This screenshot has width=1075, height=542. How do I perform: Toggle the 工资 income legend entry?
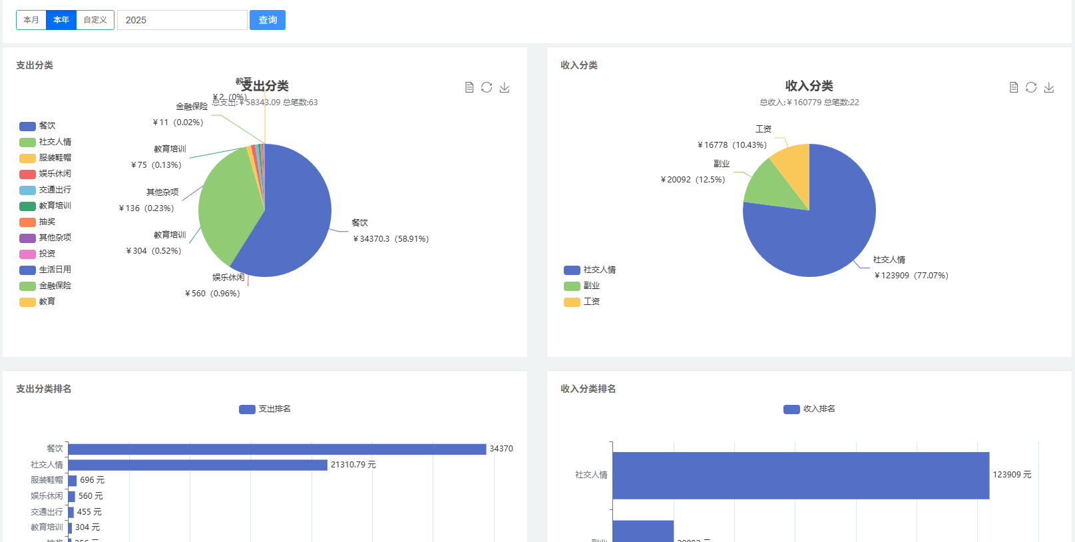click(582, 302)
